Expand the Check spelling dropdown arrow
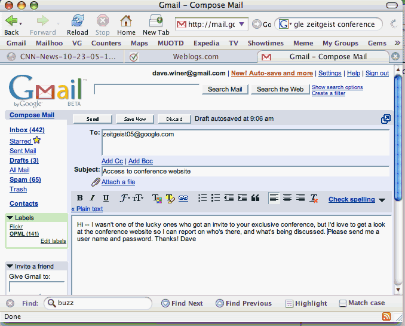Image resolution: width=405 pixels, height=326 pixels. tap(382, 200)
